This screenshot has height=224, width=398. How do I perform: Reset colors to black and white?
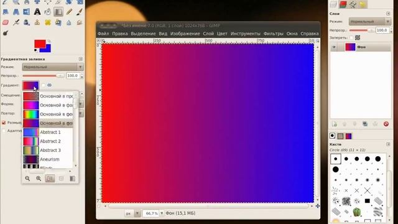click(36, 50)
